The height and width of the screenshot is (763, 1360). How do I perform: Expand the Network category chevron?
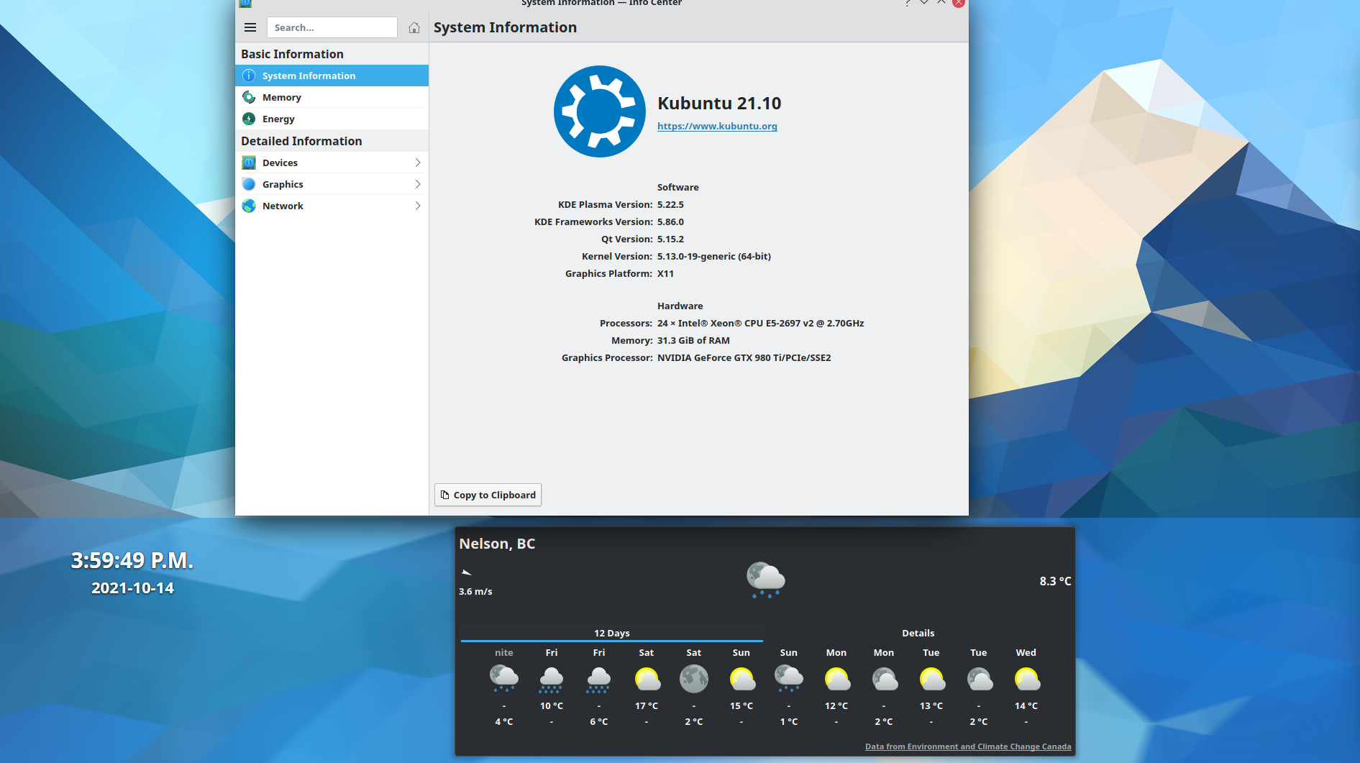(418, 206)
